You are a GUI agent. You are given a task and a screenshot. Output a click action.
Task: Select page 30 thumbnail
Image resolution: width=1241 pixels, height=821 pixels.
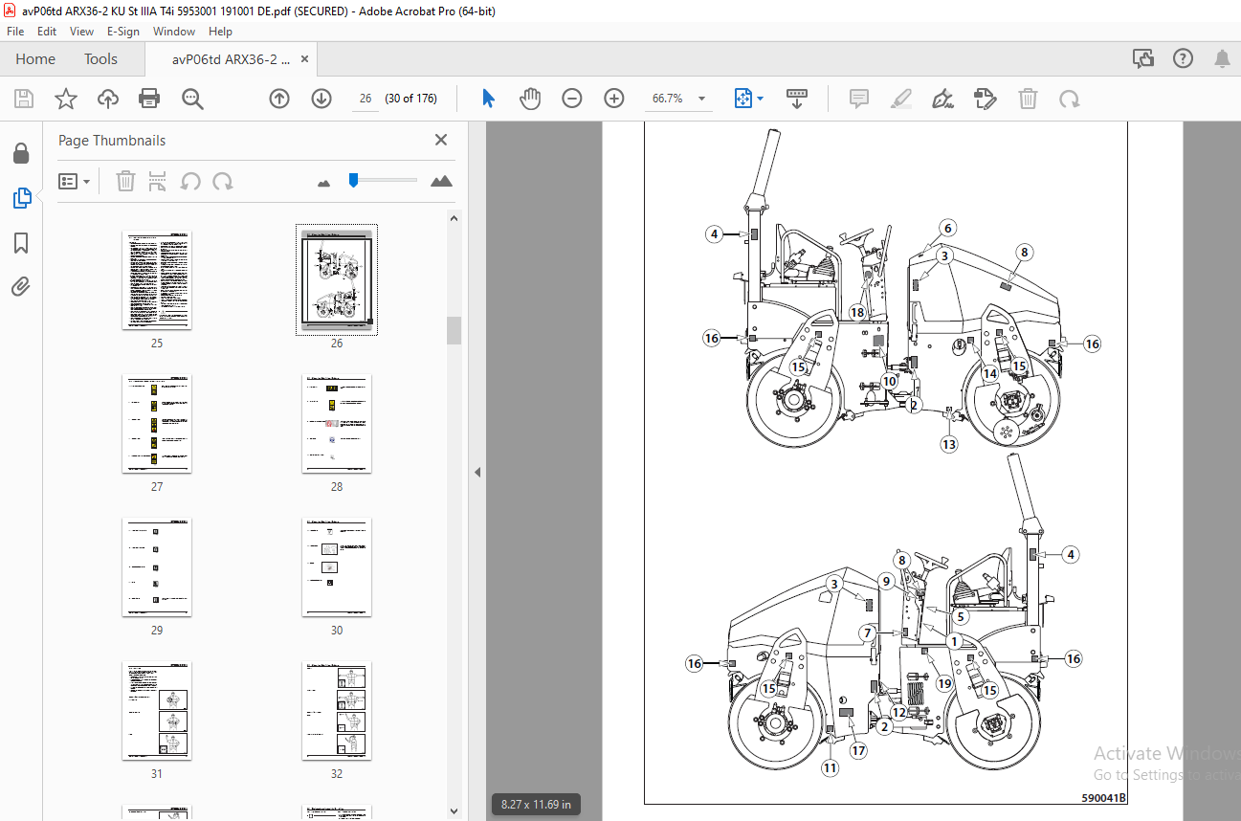pyautogui.click(x=337, y=567)
